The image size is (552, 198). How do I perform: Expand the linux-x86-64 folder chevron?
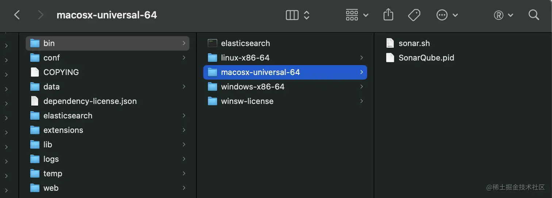[x=361, y=58]
